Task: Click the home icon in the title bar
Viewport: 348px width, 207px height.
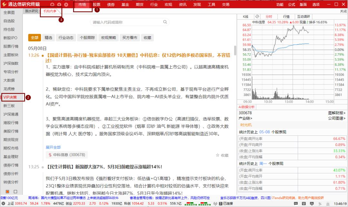Action: click(52, 4)
